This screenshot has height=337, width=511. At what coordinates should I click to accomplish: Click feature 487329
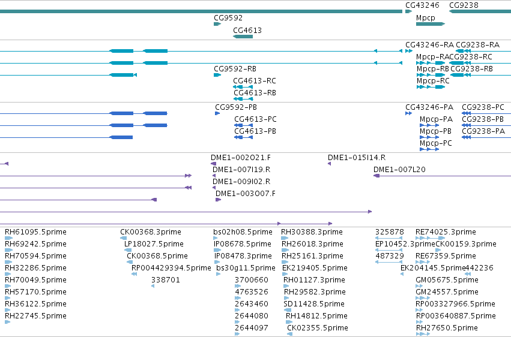tap(389, 262)
